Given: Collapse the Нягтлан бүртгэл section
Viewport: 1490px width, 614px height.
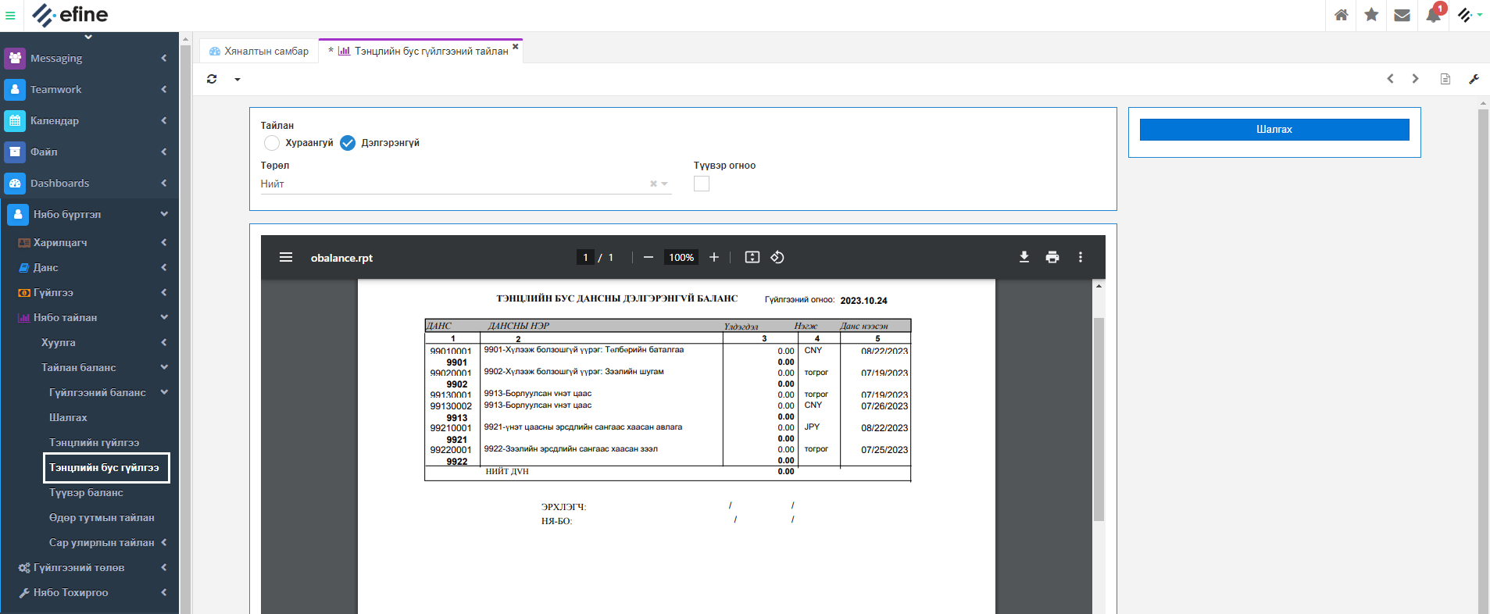Looking at the screenshot, I should 90,214.
